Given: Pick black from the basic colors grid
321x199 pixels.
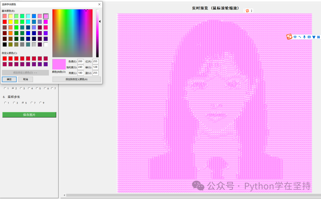Looking at the screenshot, I should [x=5, y=44].
